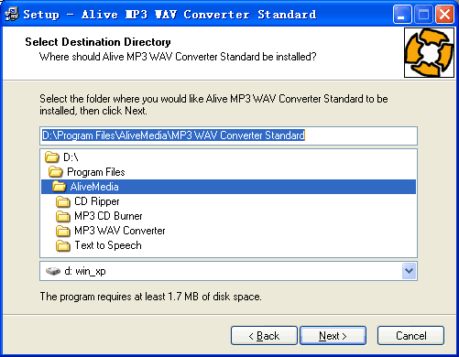Viewport: 459px width, 357px height.
Task: Click the destination path text field
Action: point(228,135)
